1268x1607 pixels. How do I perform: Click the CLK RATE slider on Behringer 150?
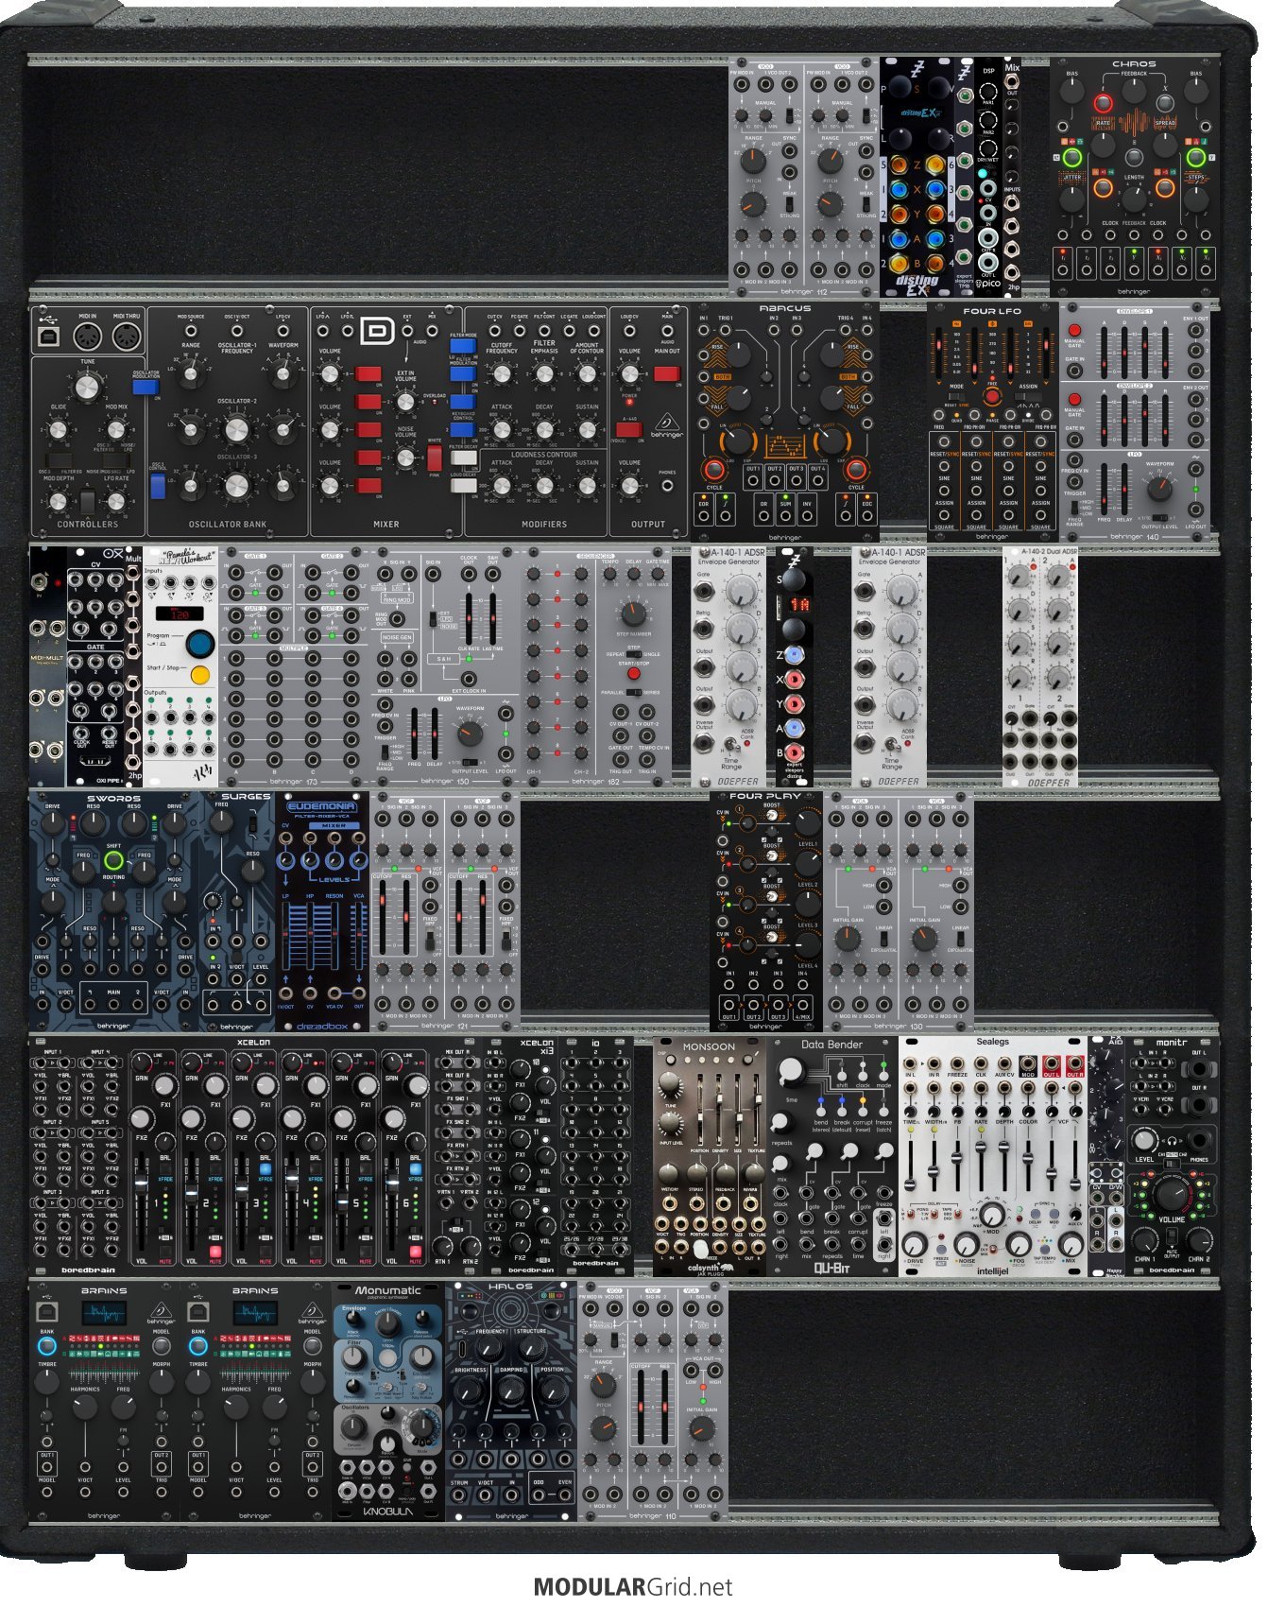pyautogui.click(x=469, y=619)
